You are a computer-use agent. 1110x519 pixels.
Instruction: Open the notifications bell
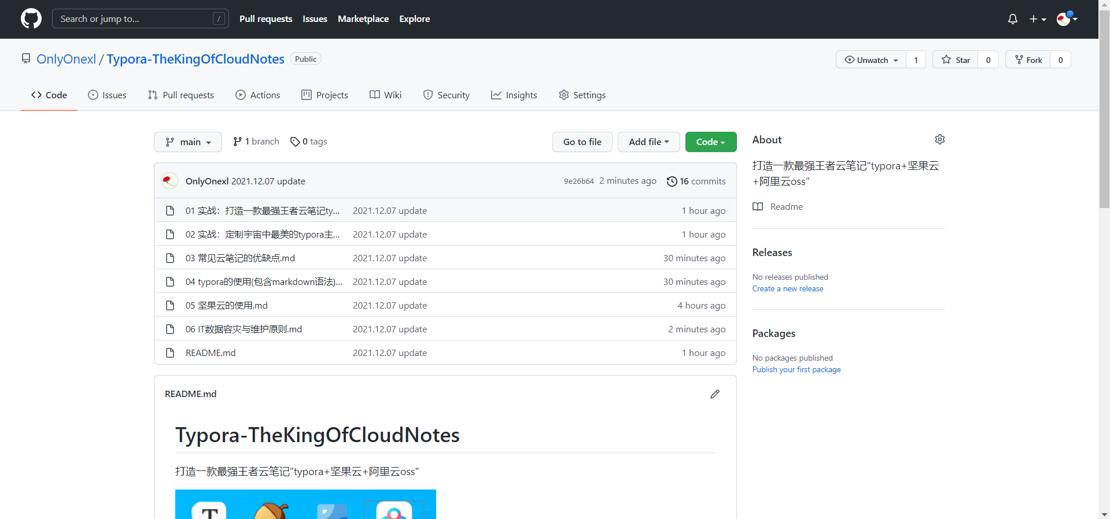(1012, 19)
